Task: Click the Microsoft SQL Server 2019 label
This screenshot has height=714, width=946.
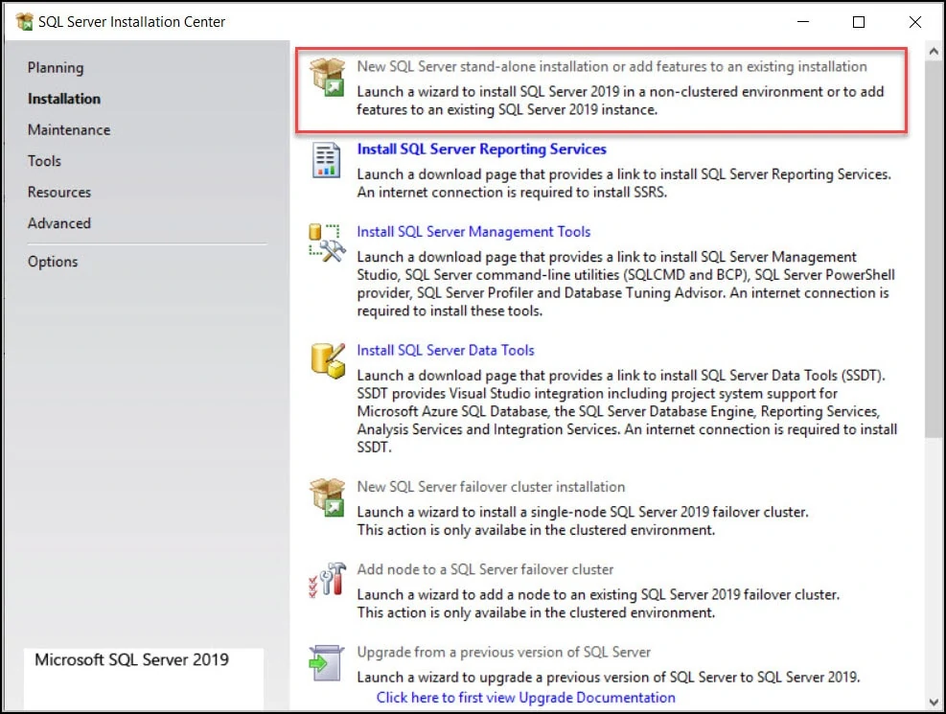Action: pos(131,659)
